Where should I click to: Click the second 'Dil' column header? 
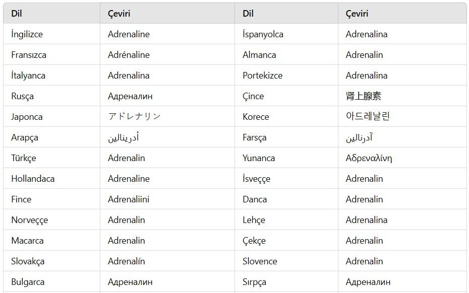click(x=248, y=14)
